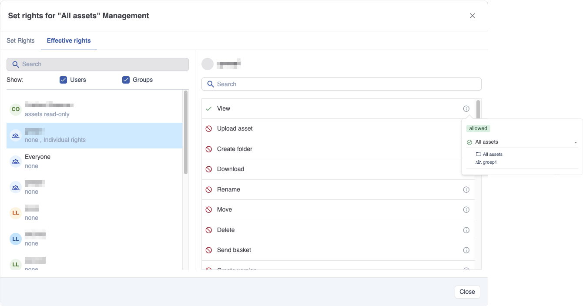Click denied icon beside Delete
Viewport: 583px width, 306px height.
(209, 230)
